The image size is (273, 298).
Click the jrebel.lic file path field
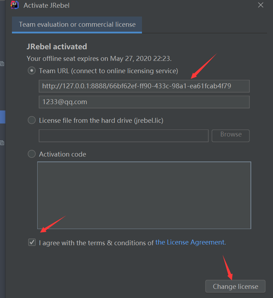(x=124, y=136)
